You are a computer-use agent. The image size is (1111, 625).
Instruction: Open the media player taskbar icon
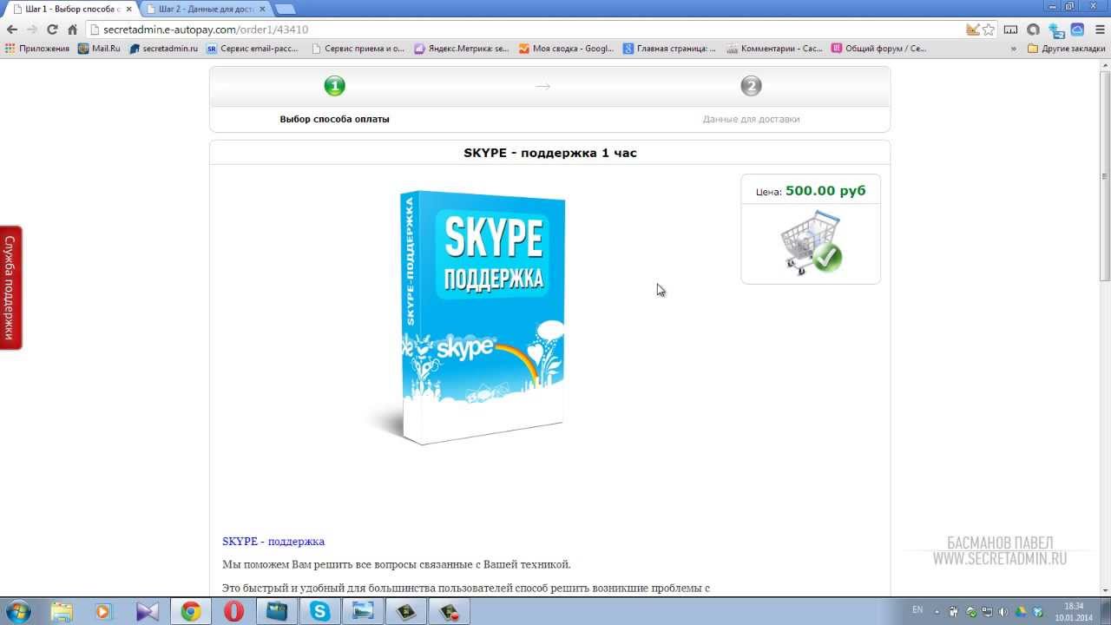coord(104,611)
